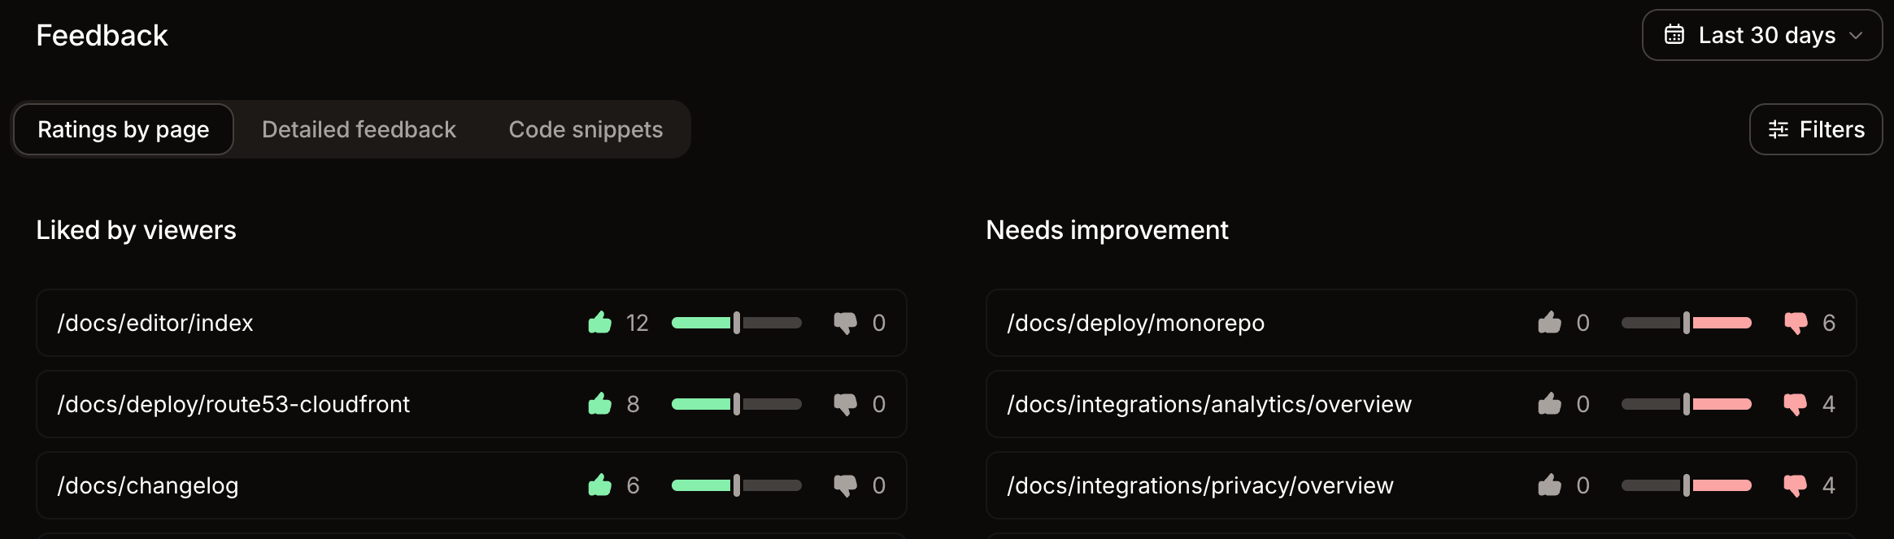Click the Needs improvement heading
1894x539 pixels.
tap(1107, 230)
